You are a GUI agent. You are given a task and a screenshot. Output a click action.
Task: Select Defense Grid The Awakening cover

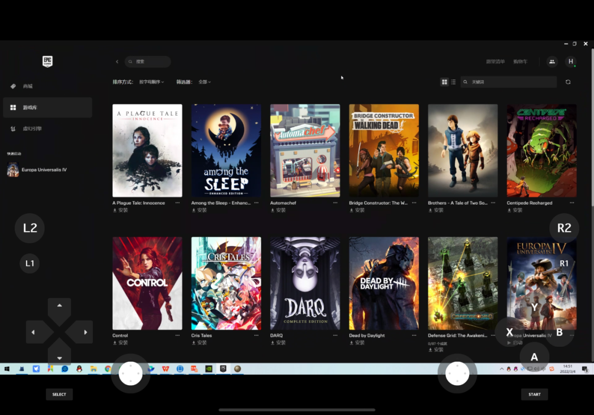point(463,283)
